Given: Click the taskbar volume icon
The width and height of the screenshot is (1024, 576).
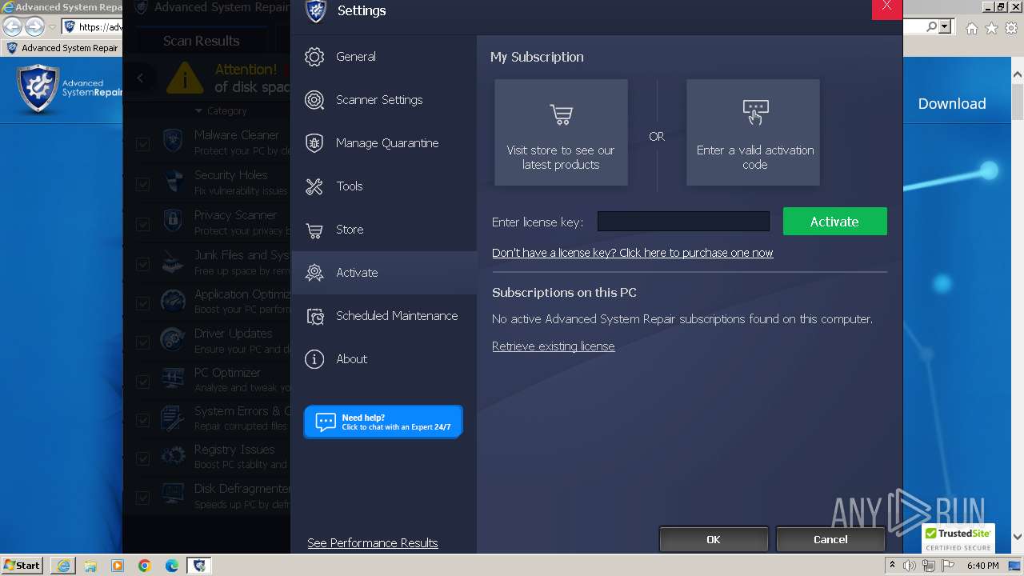Looking at the screenshot, I should click(910, 566).
